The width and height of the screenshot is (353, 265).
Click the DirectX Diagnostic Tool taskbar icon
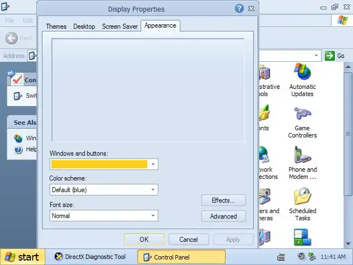coord(58,256)
